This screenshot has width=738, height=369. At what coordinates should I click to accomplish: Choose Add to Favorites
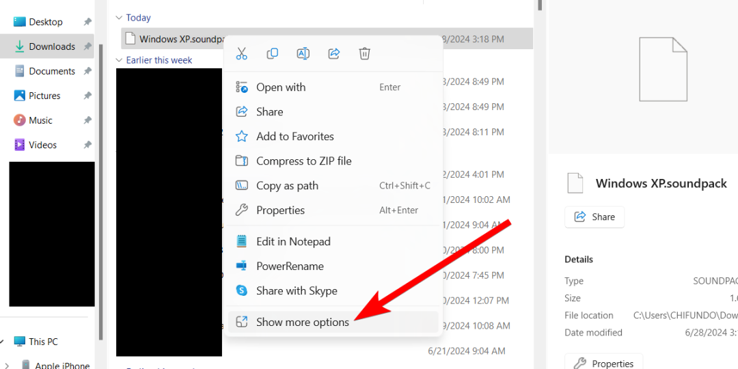click(333, 137)
